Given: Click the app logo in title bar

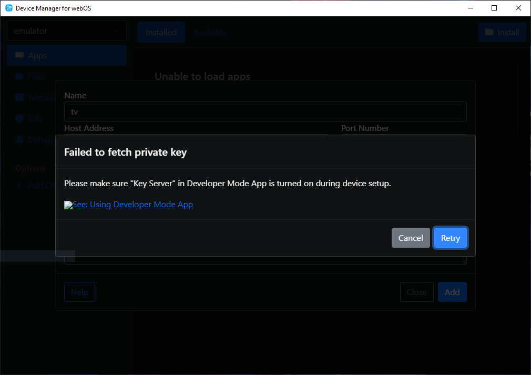Looking at the screenshot, I should pos(8,8).
